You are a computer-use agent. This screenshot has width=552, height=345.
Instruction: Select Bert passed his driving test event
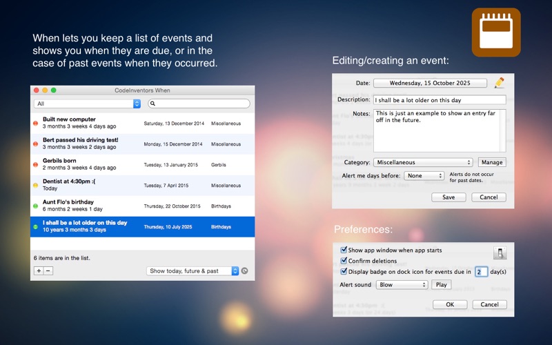coord(143,144)
